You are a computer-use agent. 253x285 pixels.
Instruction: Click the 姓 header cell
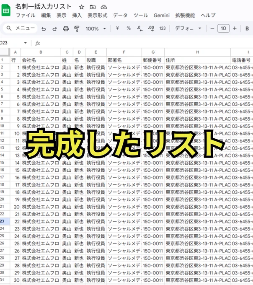point(67,60)
